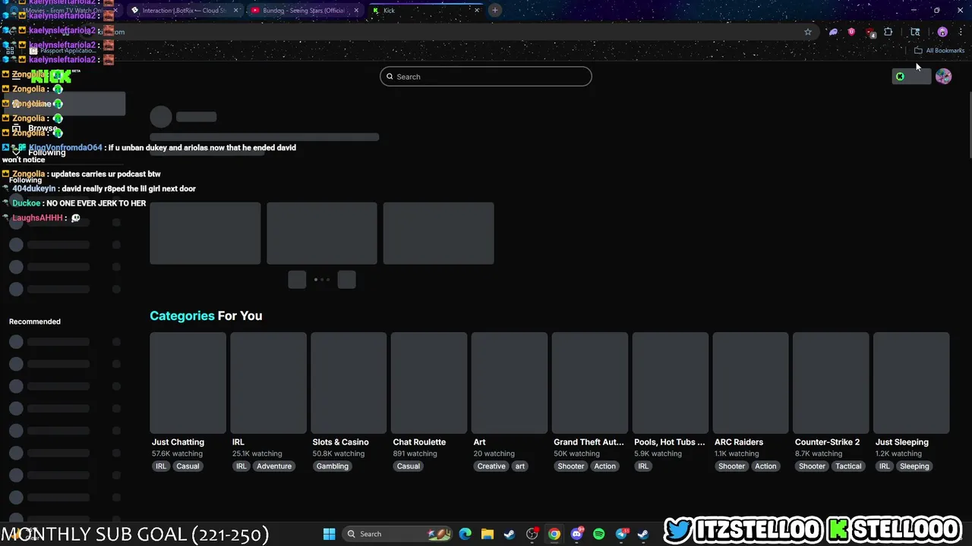
Task: Open the purple ghost browser extension
Action: tap(833, 32)
